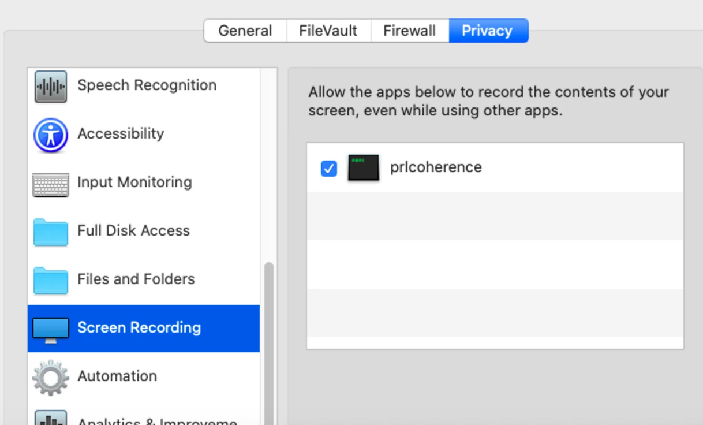Select the Privacy tab
The width and height of the screenshot is (703, 425).
pyautogui.click(x=488, y=31)
